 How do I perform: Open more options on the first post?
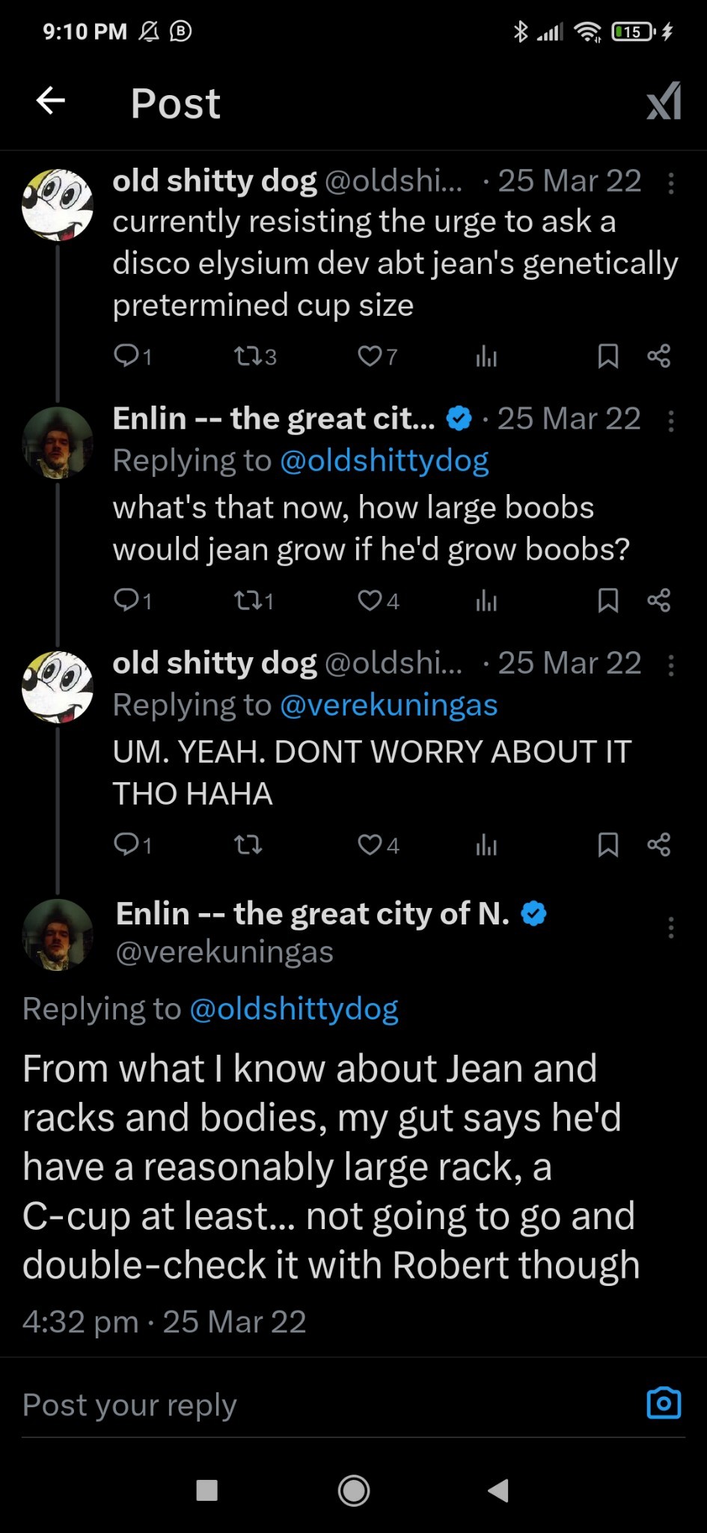click(x=670, y=183)
